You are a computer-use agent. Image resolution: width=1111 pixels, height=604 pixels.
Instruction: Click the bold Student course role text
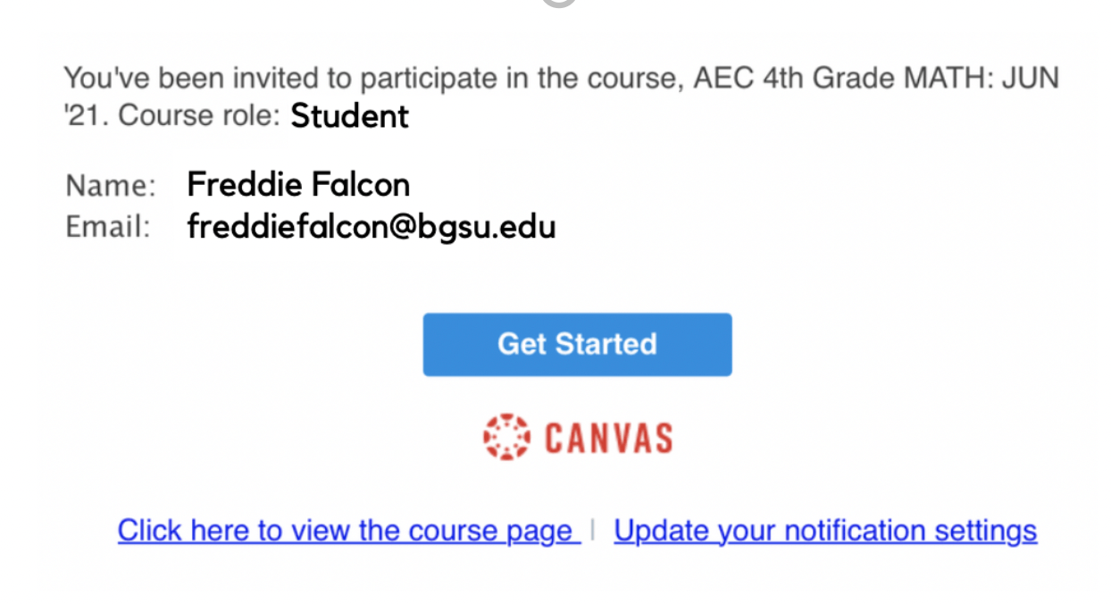pyautogui.click(x=350, y=116)
